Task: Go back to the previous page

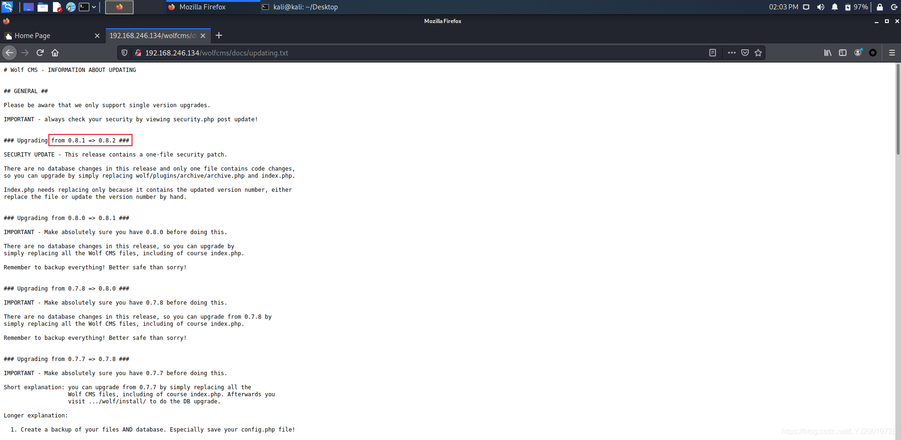Action: pos(9,53)
